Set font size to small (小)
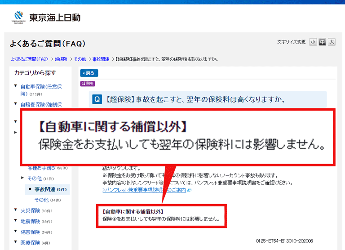This screenshot has width=345, height=250. coord(313,42)
